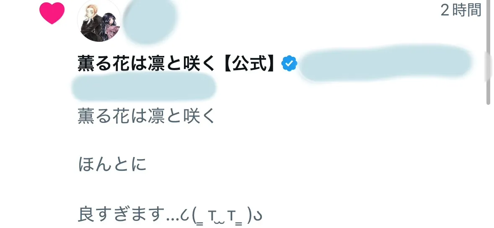494x228 pixels.
Task: Click the blurred blob beside the avatar
Action: [150, 21]
